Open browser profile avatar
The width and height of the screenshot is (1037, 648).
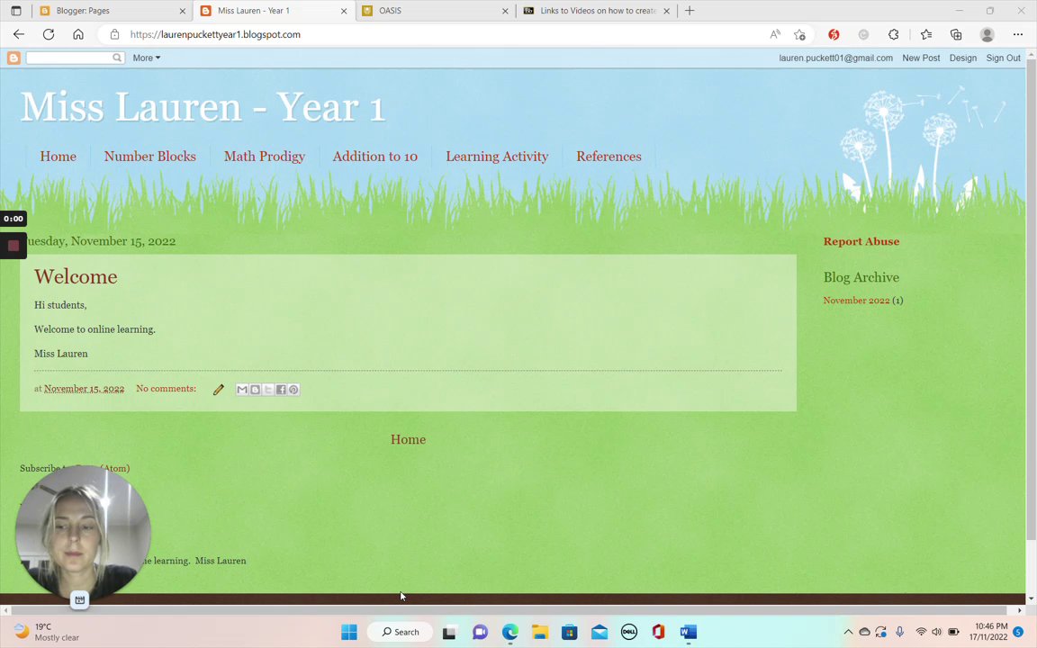pyautogui.click(x=987, y=34)
